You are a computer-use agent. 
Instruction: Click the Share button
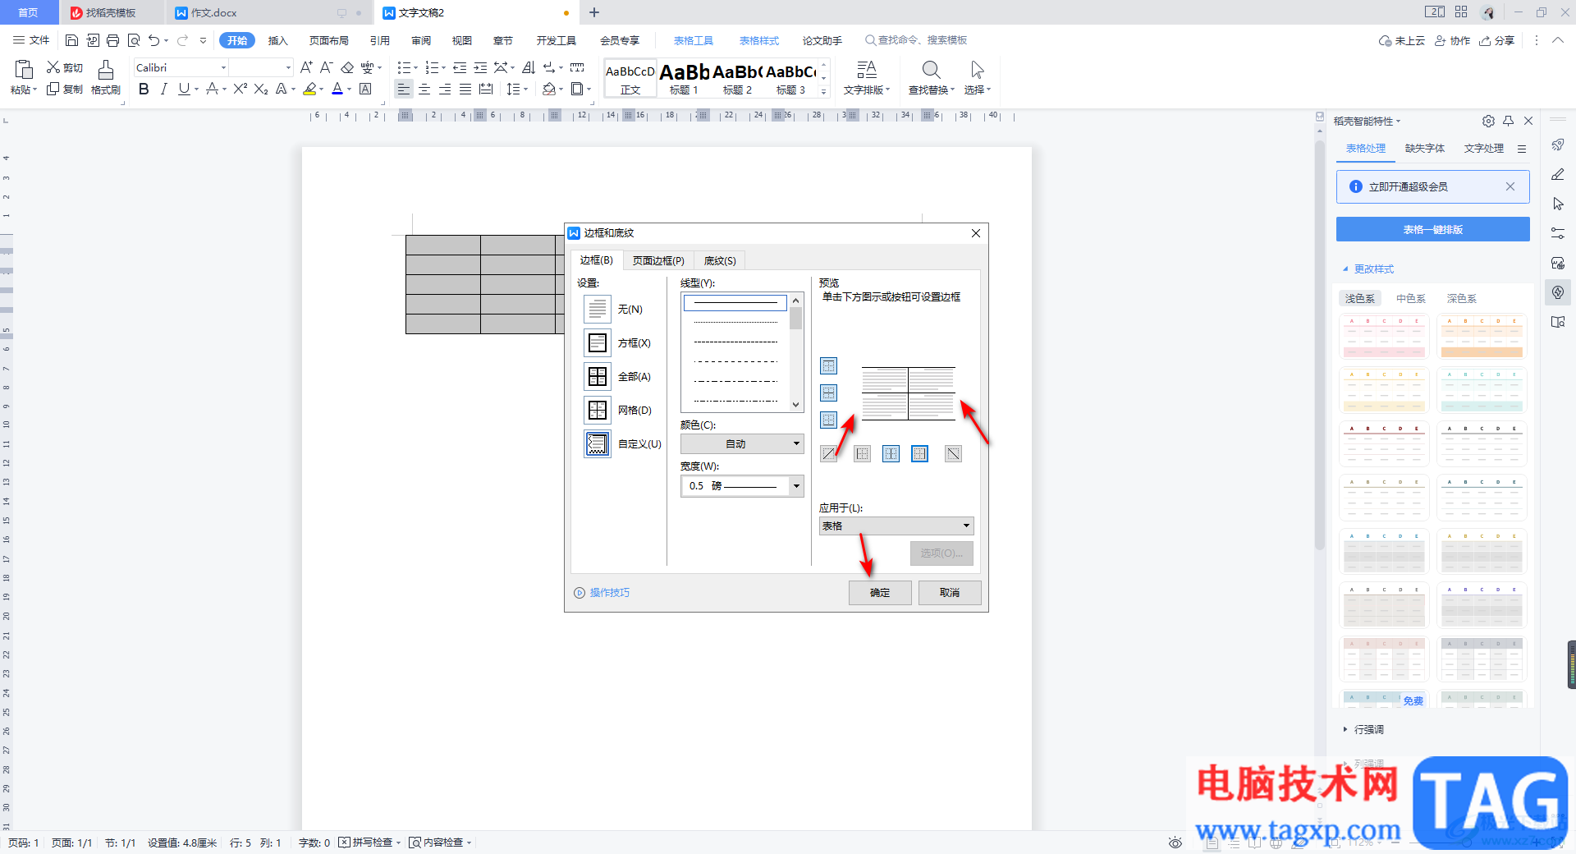coord(1497,40)
